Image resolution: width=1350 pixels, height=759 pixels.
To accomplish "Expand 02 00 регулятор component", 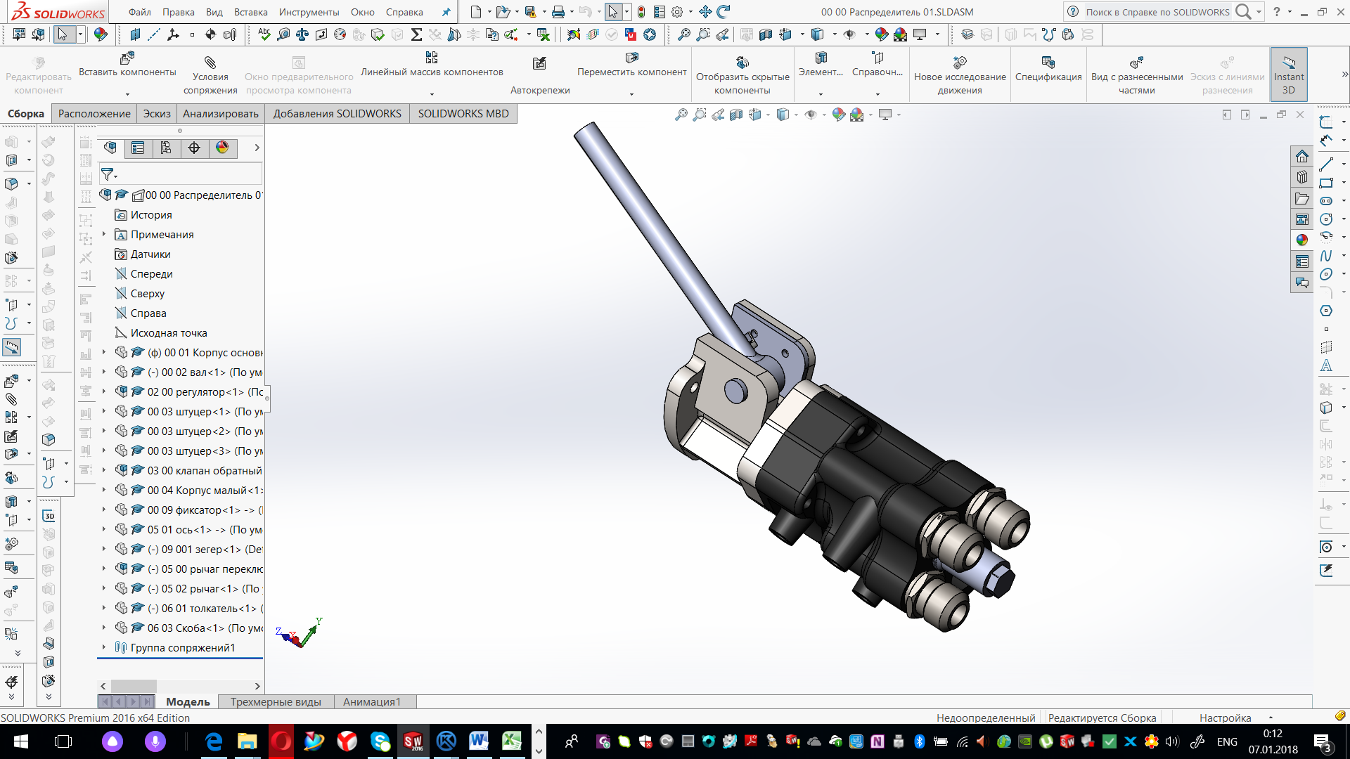I will pos(104,391).
